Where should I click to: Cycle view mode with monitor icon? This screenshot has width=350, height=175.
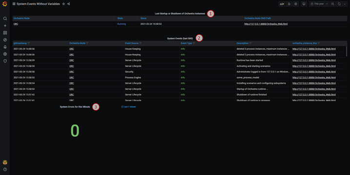tap(304, 4)
